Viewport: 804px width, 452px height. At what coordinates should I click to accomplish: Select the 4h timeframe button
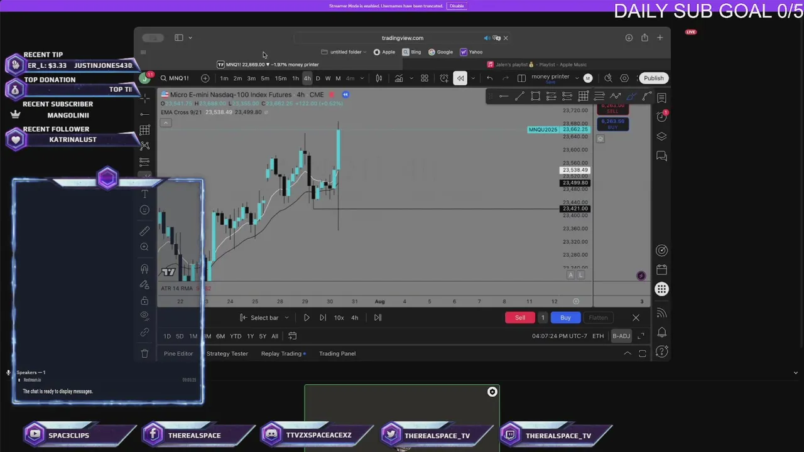click(307, 78)
